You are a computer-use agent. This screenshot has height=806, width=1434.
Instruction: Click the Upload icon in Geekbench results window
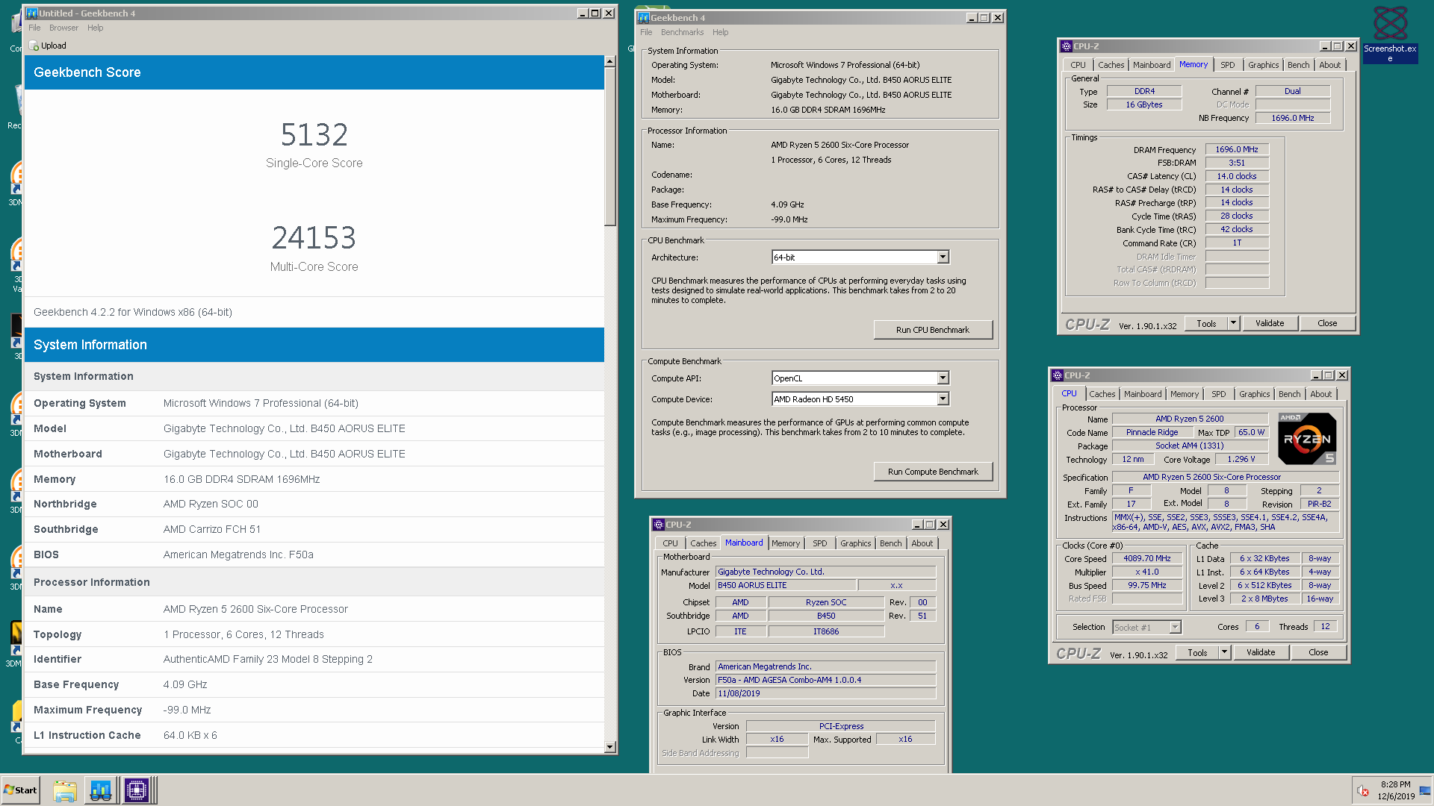[x=34, y=46]
